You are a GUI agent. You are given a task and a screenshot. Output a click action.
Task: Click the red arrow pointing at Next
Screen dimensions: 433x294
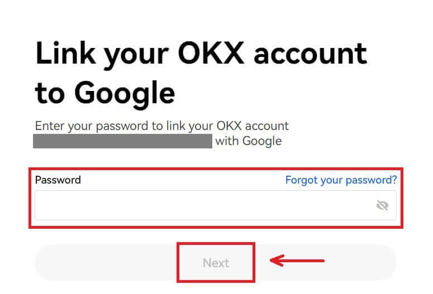[x=297, y=260]
